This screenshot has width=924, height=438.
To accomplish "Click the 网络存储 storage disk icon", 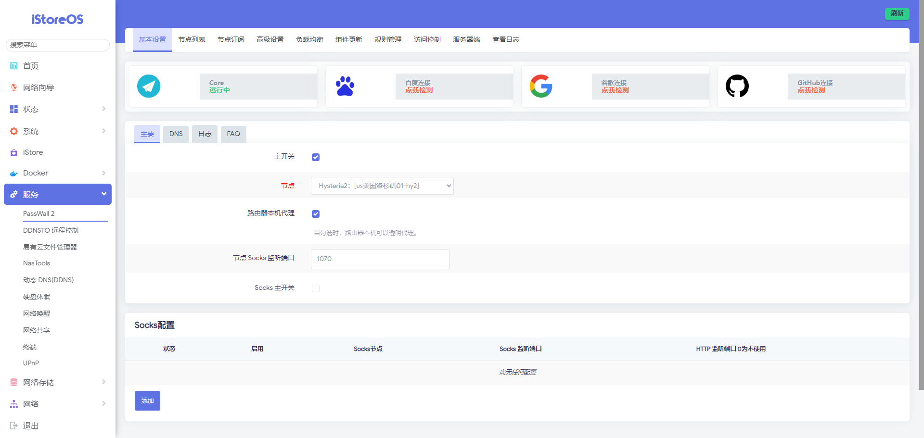I will tap(14, 382).
